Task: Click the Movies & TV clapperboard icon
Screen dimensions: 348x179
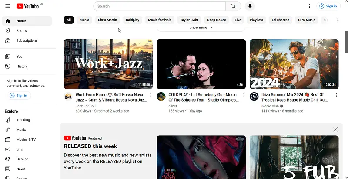Action: tap(7, 139)
